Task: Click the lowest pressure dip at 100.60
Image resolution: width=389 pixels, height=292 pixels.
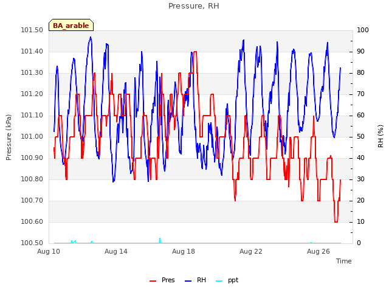Action: [336, 221]
